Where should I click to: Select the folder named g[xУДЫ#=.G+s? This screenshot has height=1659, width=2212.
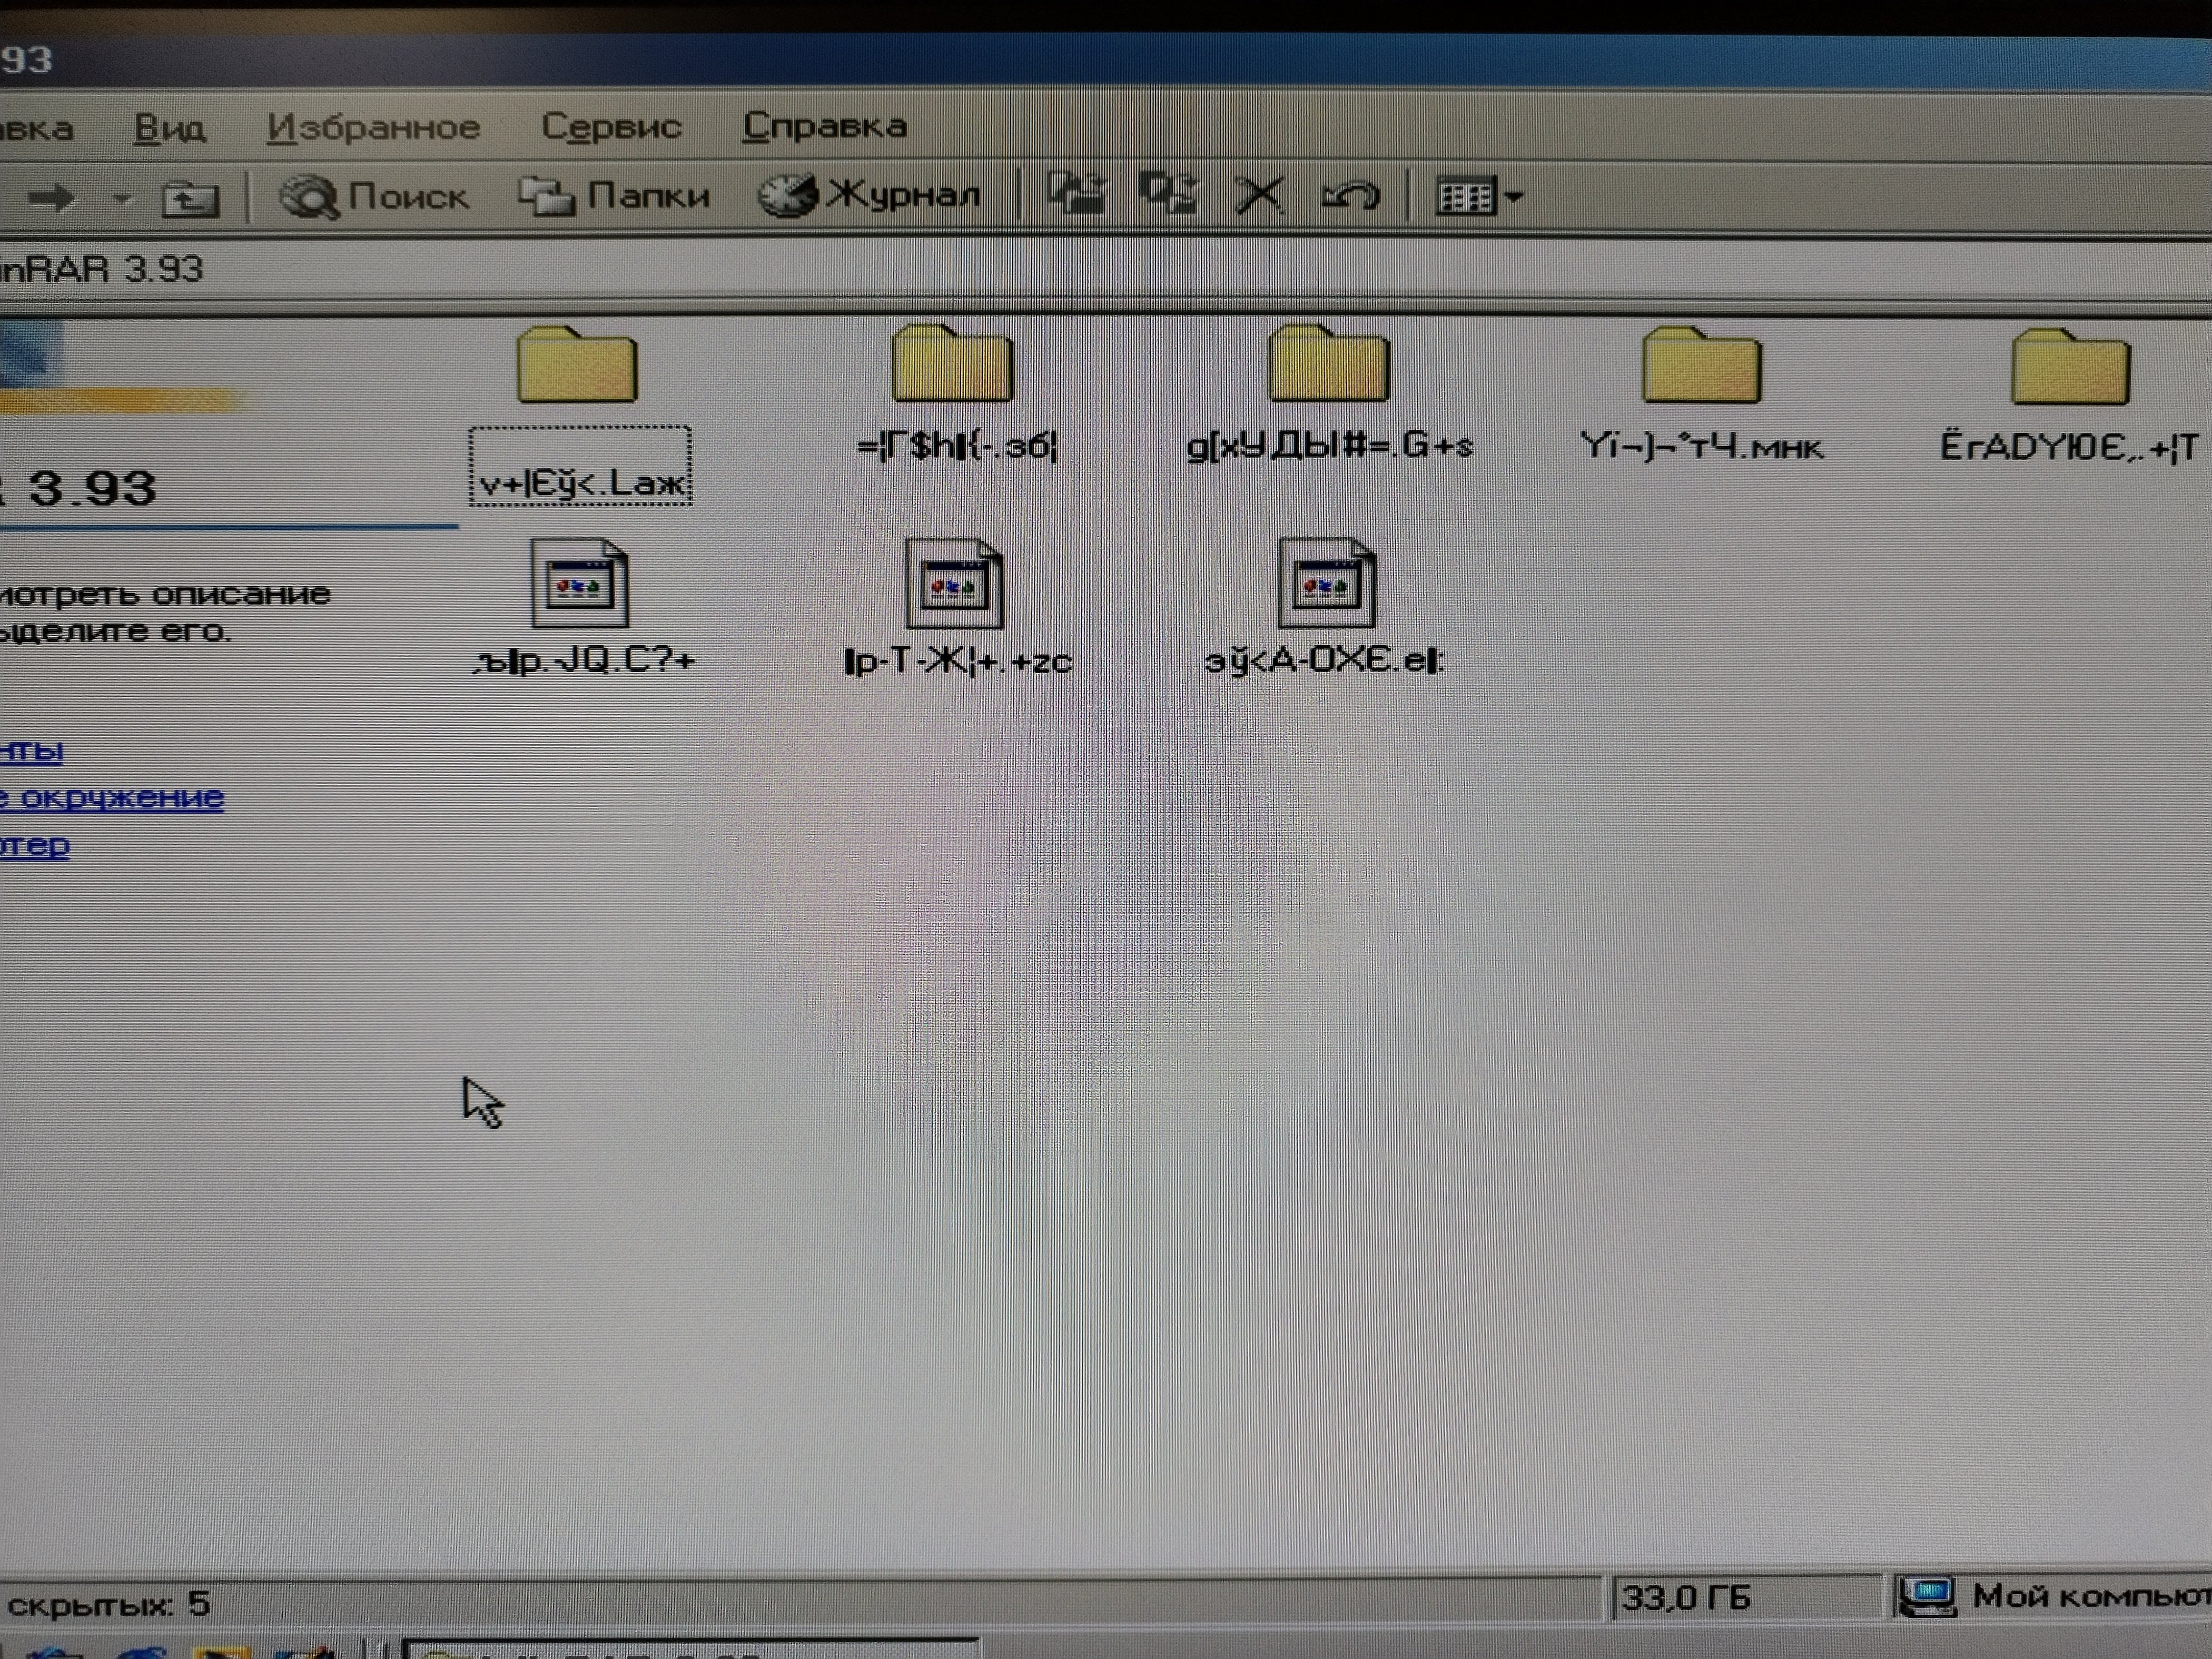1328,367
